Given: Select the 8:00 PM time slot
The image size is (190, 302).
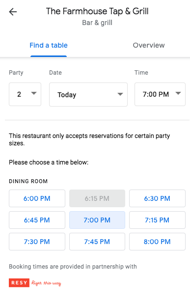Looking at the screenshot, I should click(x=157, y=242).
